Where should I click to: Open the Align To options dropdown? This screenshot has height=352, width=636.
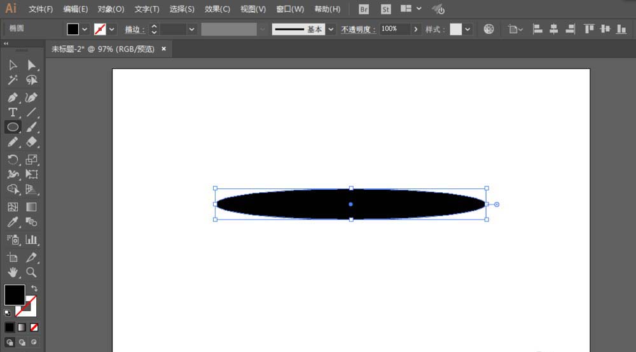pyautogui.click(x=515, y=29)
